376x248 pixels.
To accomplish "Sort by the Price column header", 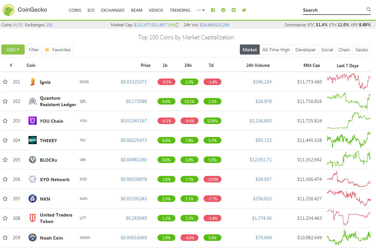I will (146, 65).
